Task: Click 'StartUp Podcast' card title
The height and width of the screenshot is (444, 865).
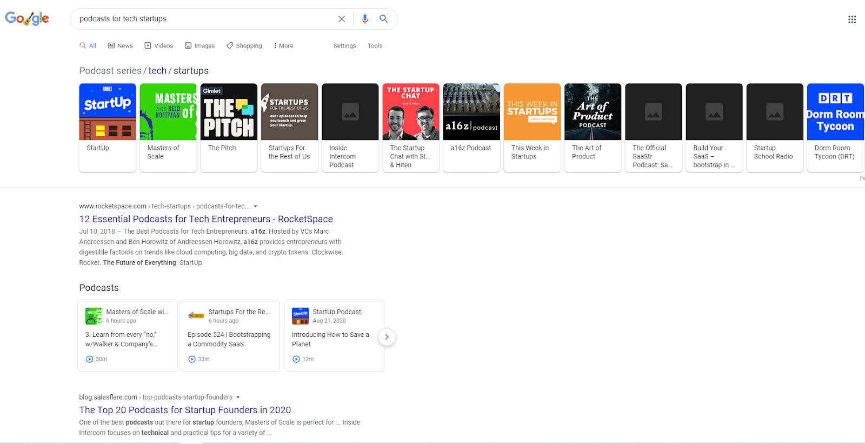Action: tap(337, 312)
